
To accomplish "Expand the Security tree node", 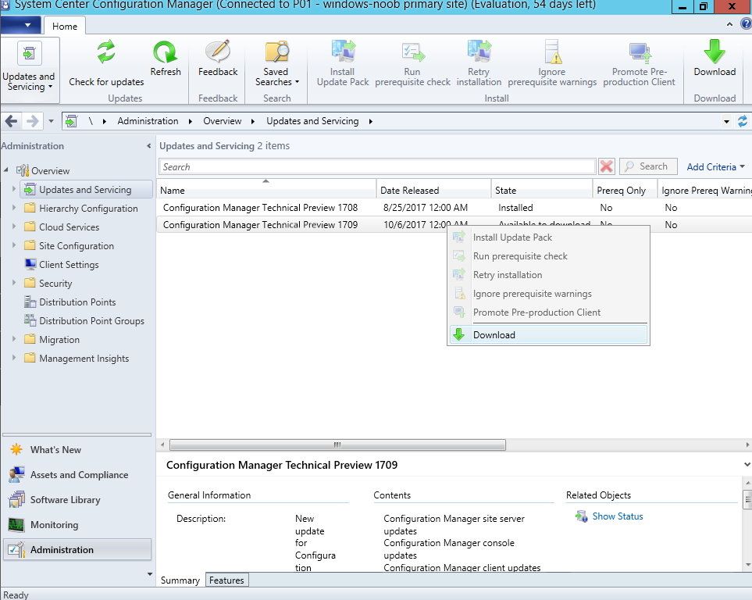I will (14, 283).
